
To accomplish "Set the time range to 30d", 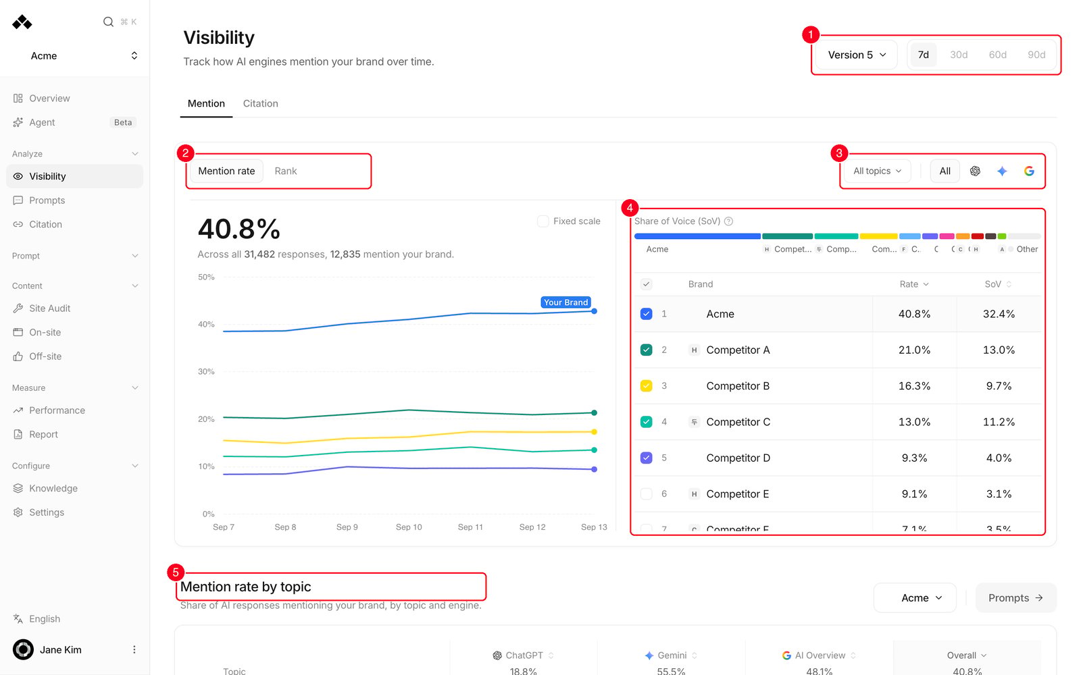I will [x=959, y=55].
